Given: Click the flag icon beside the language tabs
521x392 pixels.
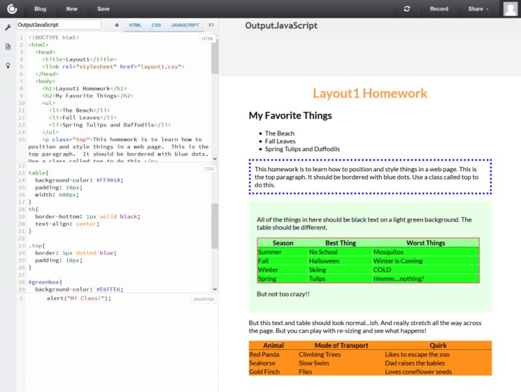Looking at the screenshot, I should click(211, 24).
